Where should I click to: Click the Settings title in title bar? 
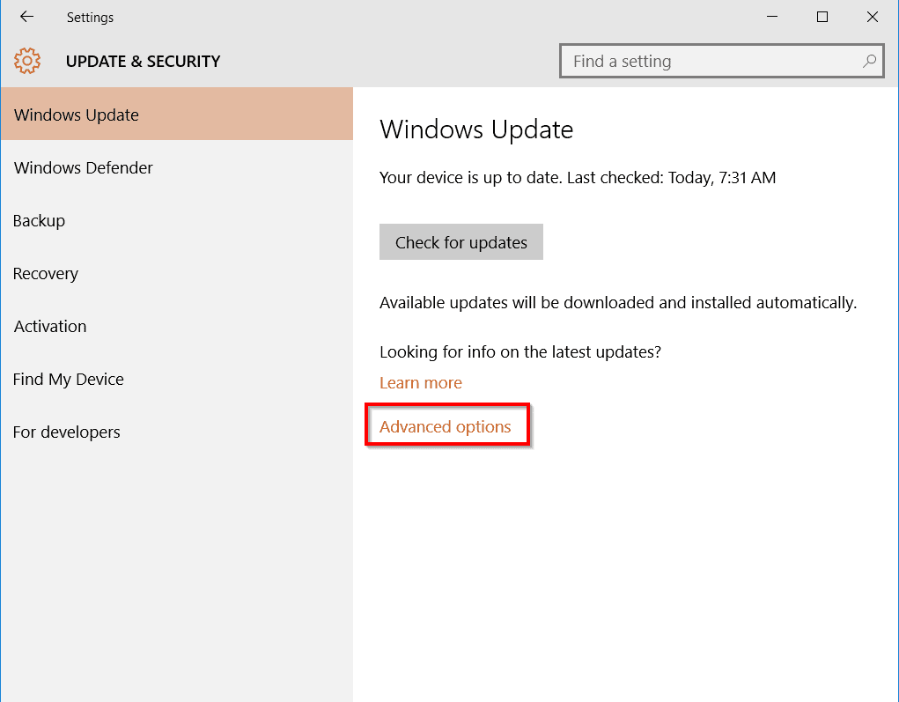[x=90, y=17]
